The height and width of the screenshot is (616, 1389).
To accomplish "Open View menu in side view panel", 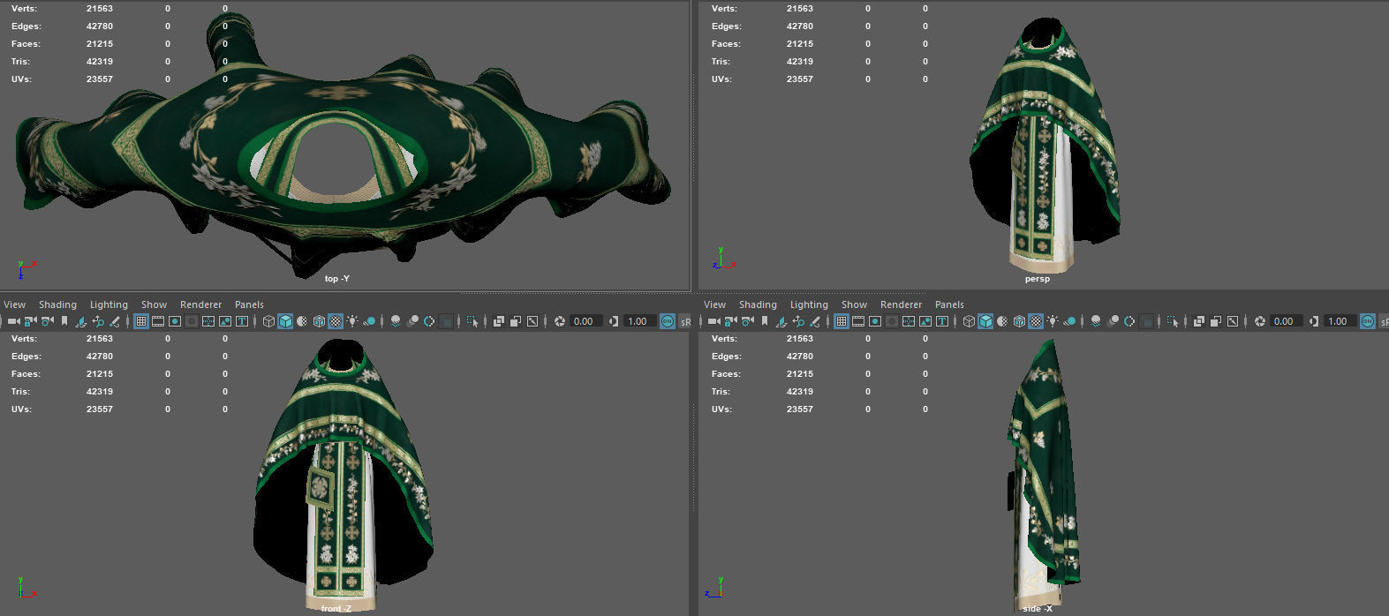I will [715, 304].
